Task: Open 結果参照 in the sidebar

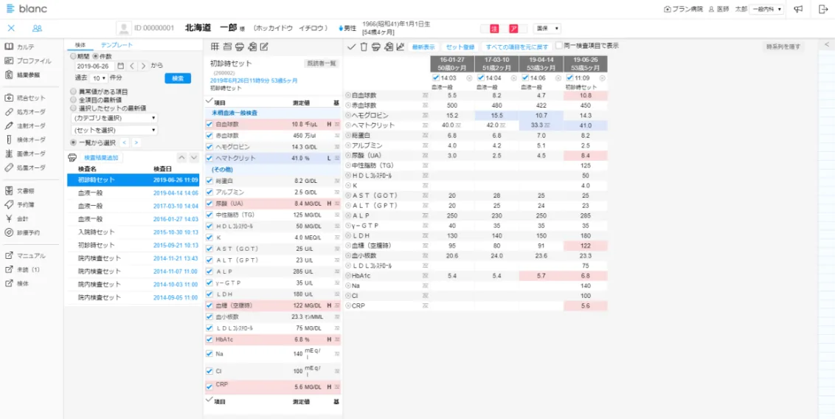Action: coord(22,75)
